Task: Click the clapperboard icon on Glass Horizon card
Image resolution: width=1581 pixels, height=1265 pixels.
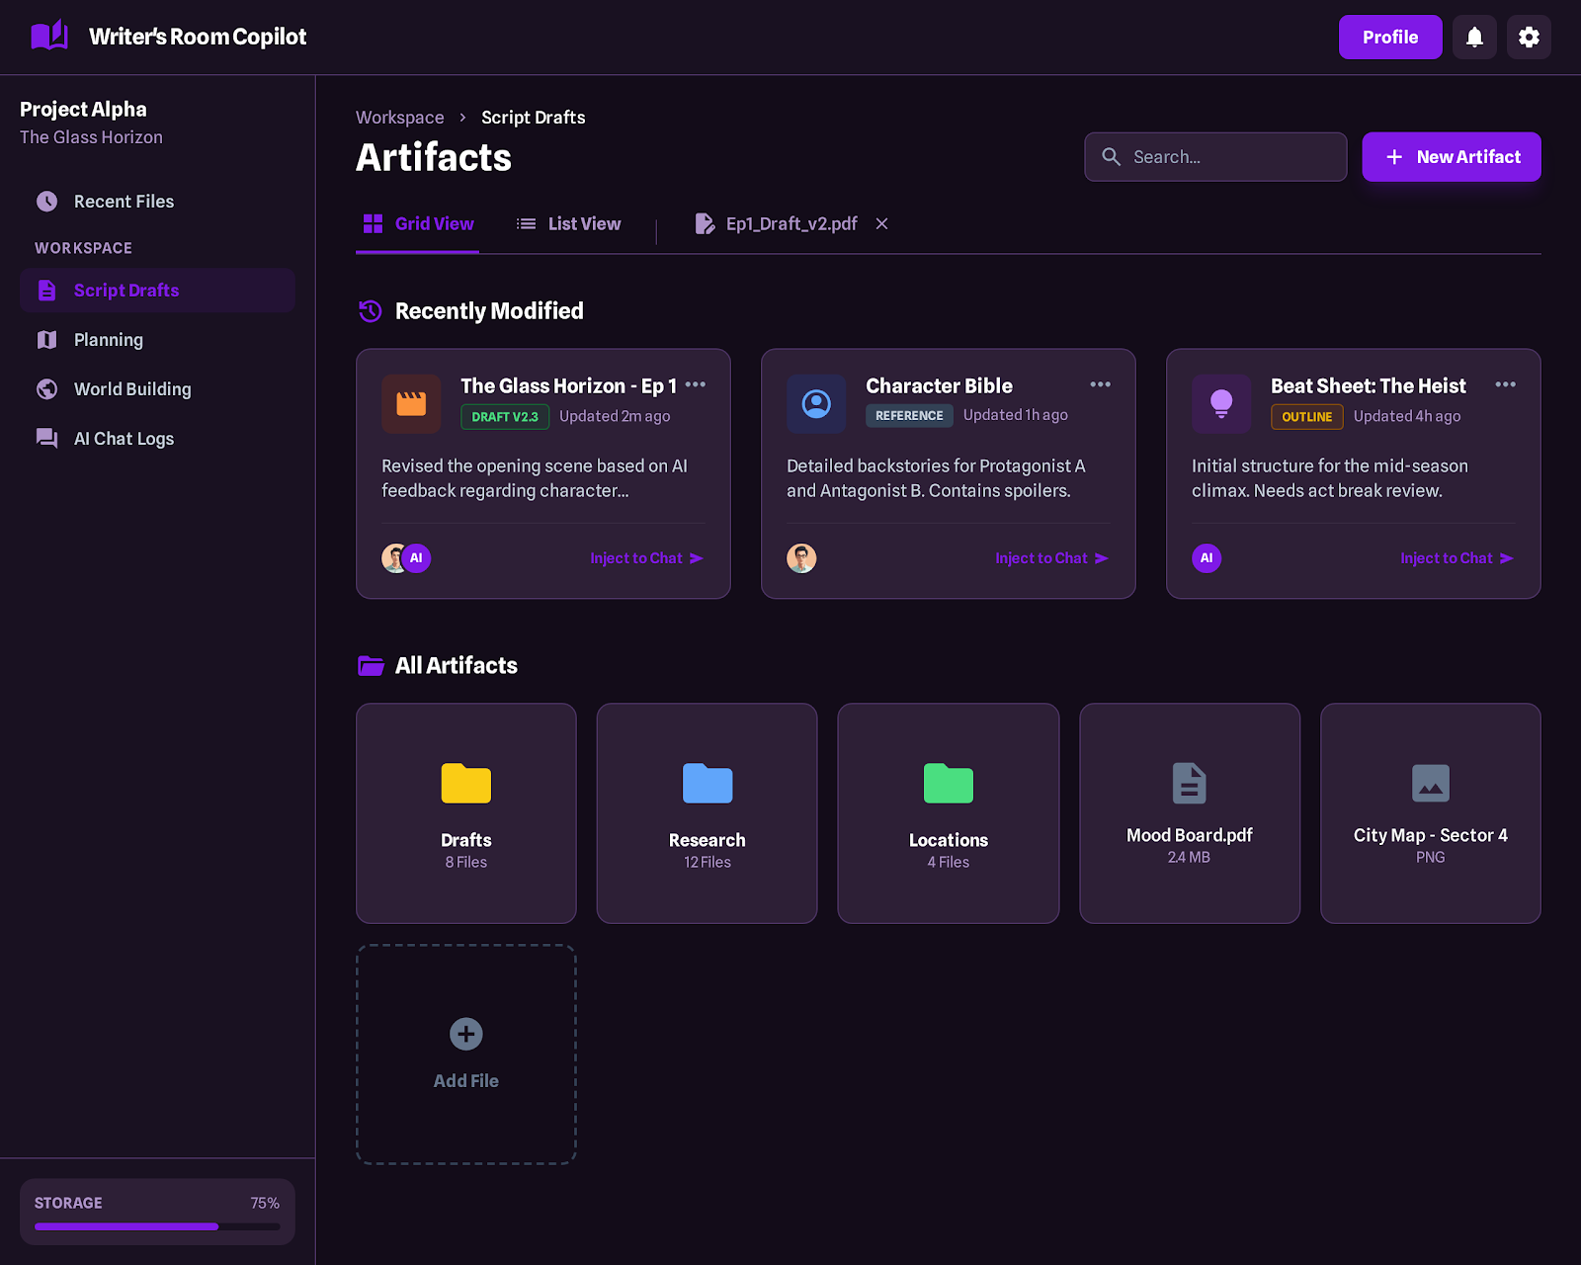Action: [x=411, y=403]
